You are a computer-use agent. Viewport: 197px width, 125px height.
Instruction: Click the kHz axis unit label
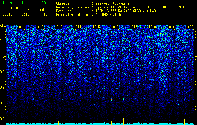(3, 25)
